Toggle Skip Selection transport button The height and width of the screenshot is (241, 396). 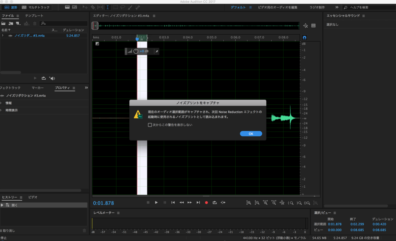click(223, 202)
